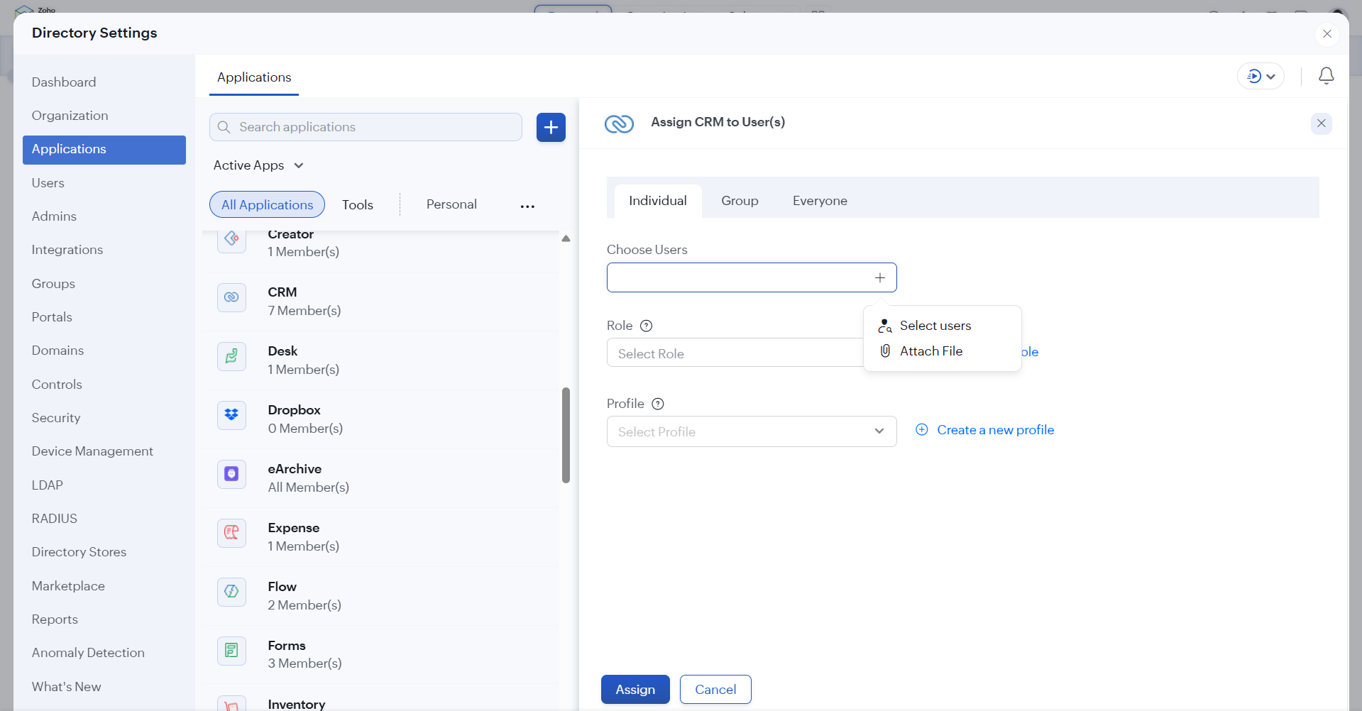This screenshot has width=1362, height=711.
Task: Click the Desk app icon in list
Action: [x=231, y=356]
